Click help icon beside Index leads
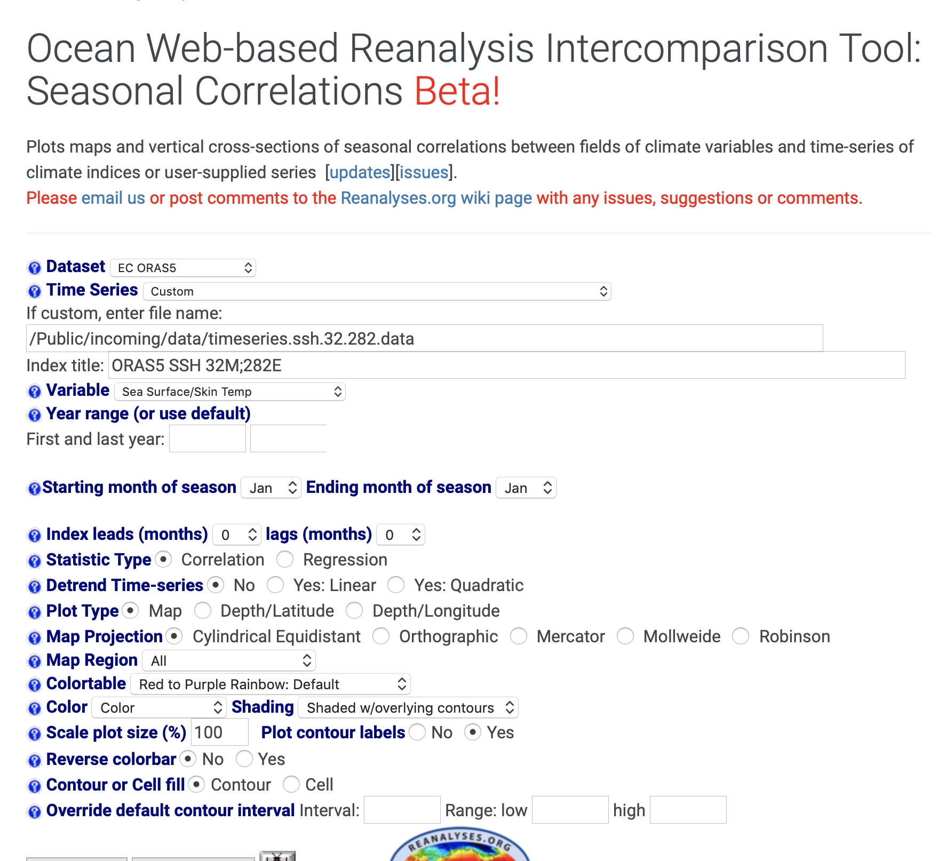Image resolution: width=938 pixels, height=861 pixels. [x=34, y=535]
